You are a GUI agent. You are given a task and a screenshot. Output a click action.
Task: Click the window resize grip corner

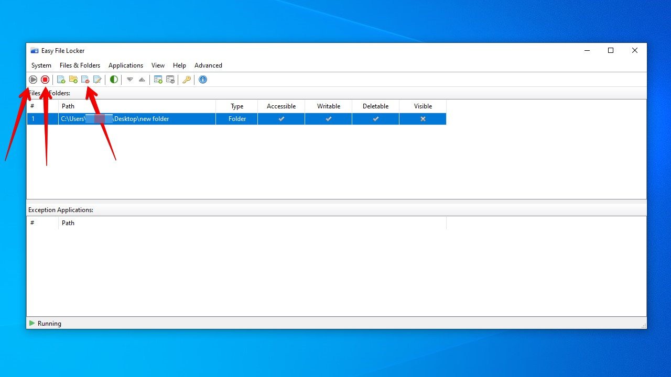pos(643,326)
